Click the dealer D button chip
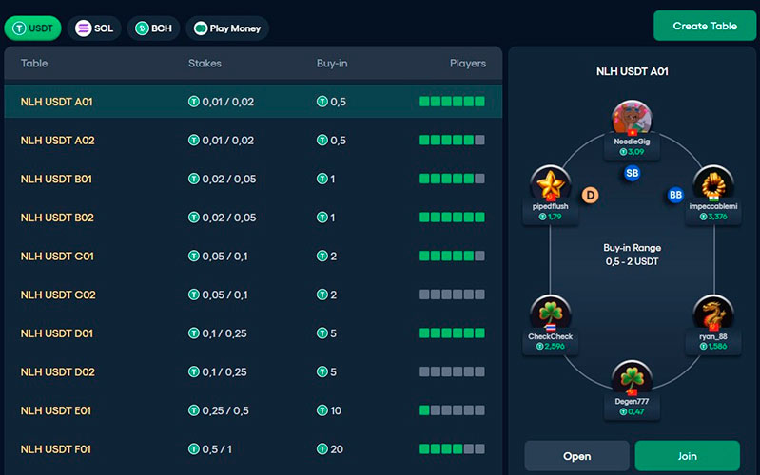 [x=591, y=195]
